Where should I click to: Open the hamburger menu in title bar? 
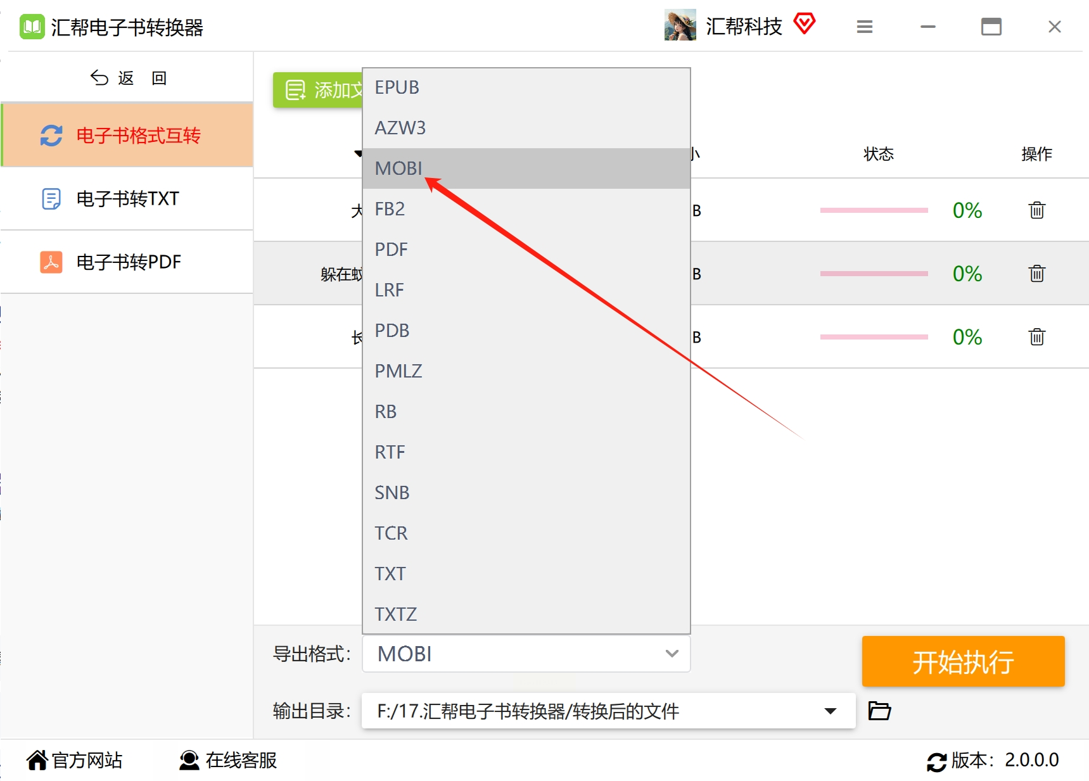pyautogui.click(x=865, y=27)
